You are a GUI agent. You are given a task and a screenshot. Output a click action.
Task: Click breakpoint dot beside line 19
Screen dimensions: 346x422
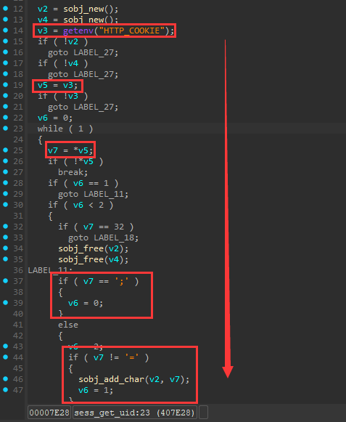[x=5, y=84]
